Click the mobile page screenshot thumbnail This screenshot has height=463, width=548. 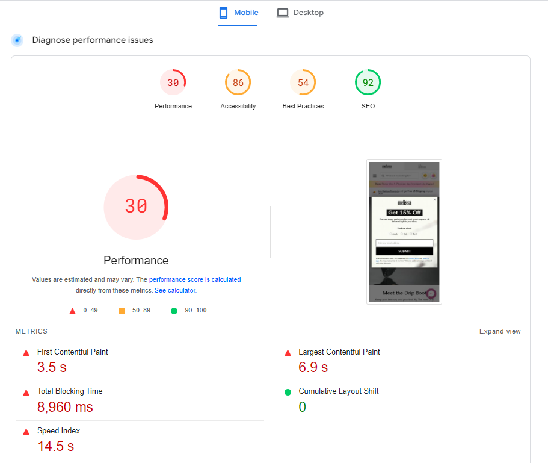pos(404,232)
